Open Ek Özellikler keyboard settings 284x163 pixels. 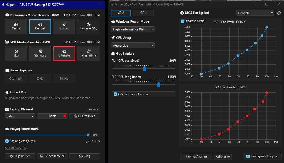tap(84, 116)
